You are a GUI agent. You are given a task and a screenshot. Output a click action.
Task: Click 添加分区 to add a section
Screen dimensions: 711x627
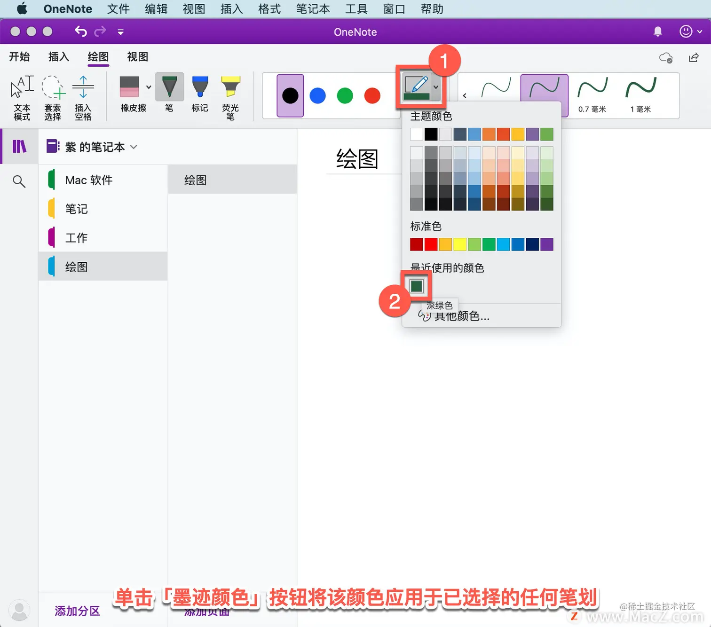(77, 611)
